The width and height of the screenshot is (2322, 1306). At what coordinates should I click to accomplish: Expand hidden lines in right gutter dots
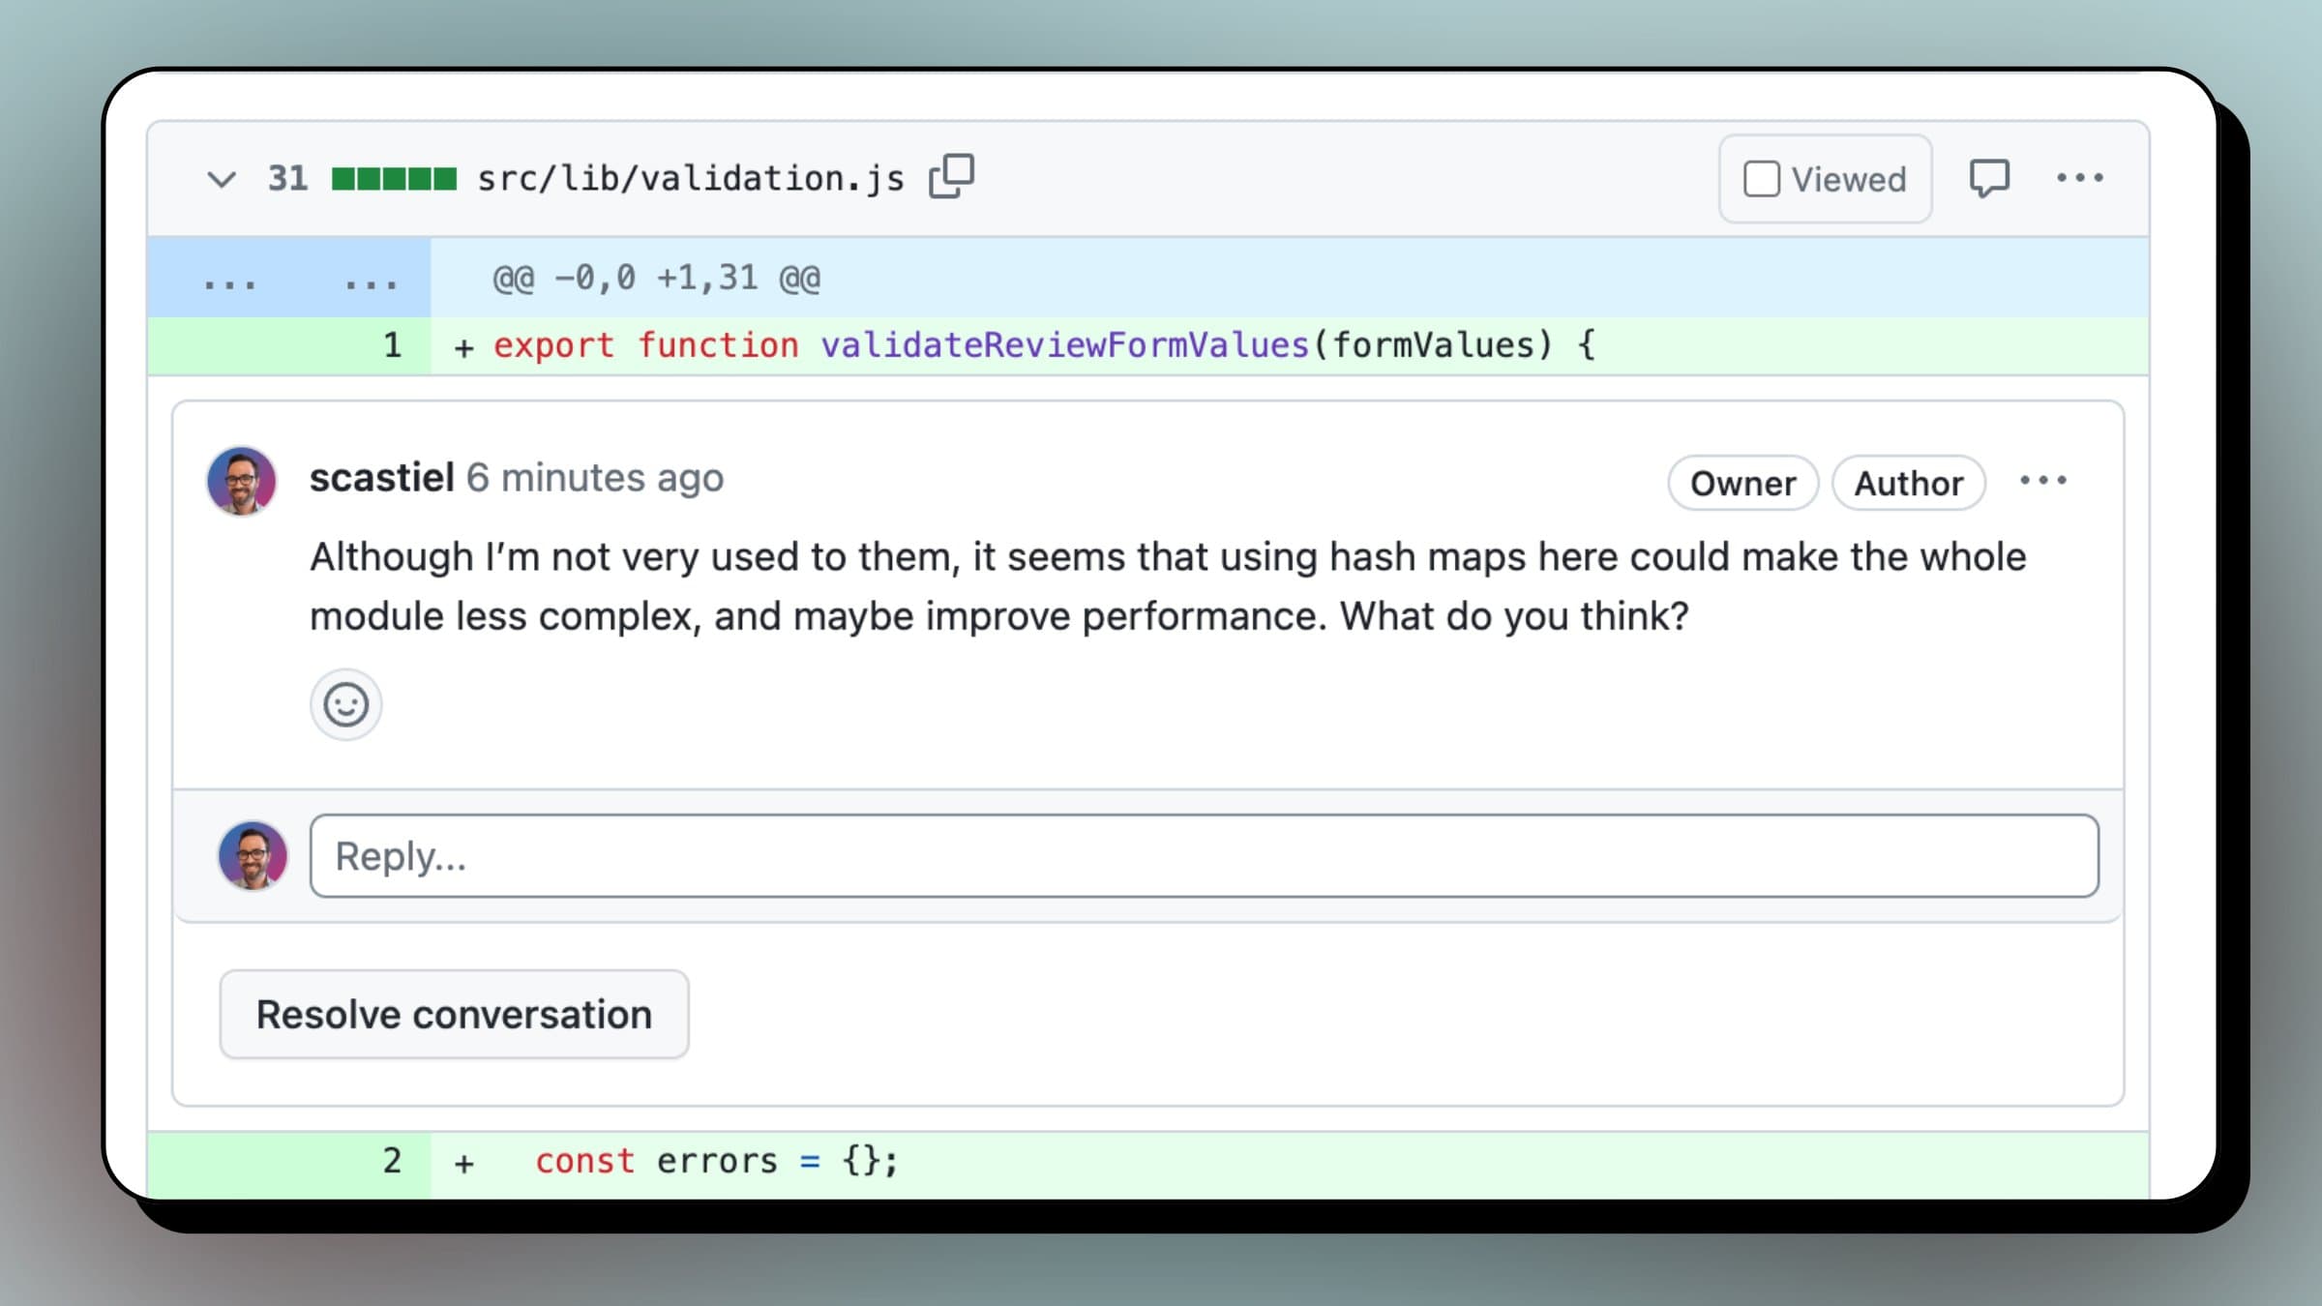click(x=371, y=283)
